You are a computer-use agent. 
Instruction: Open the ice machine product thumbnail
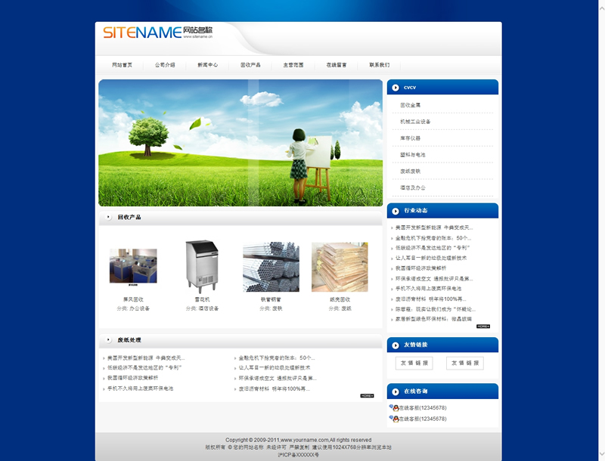[202, 267]
